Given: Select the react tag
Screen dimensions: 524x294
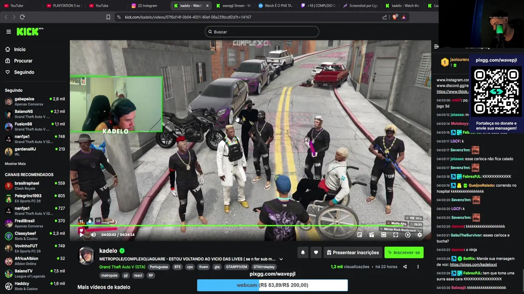Looking at the screenshot, I should pos(138,276).
